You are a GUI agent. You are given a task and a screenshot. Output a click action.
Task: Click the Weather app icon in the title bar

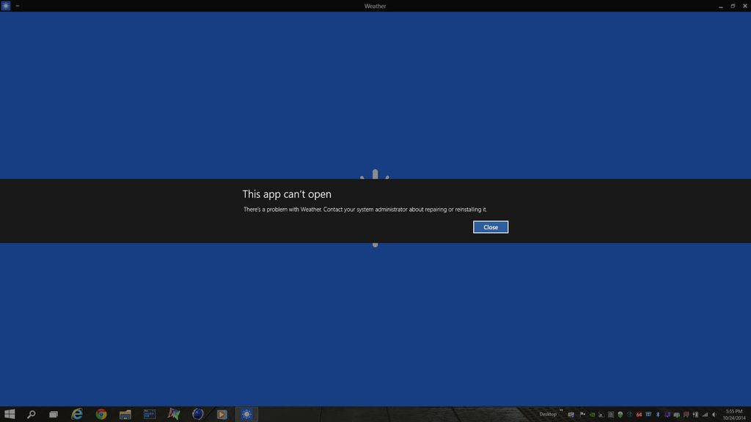[x=6, y=6]
